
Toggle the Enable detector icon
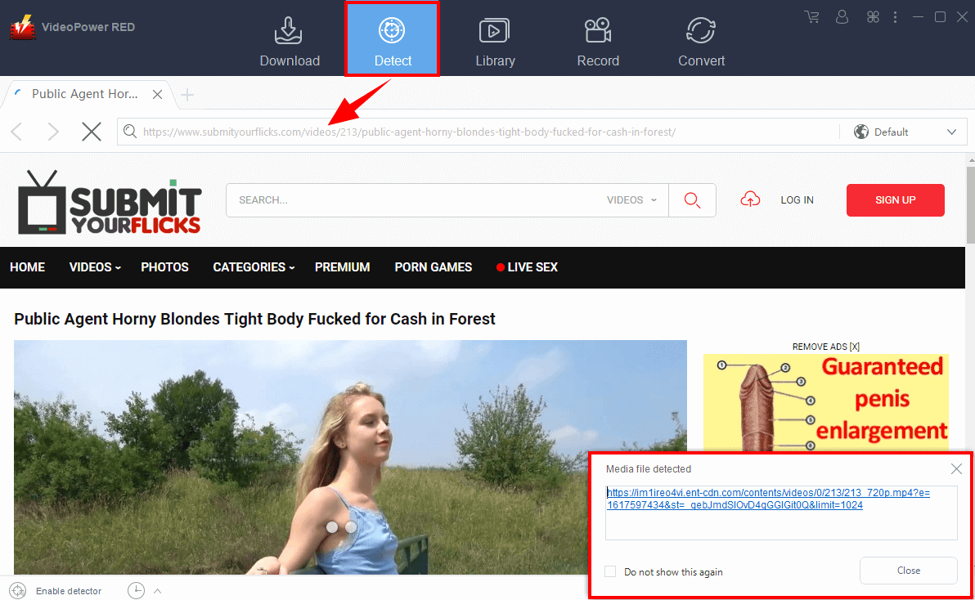tap(17, 591)
